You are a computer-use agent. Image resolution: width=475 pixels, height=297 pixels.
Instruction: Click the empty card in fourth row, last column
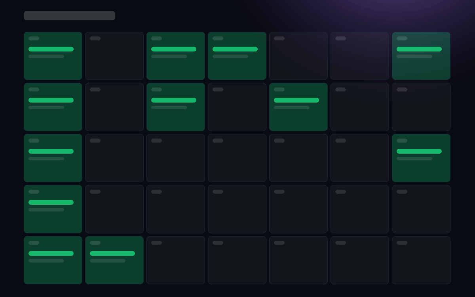pyautogui.click(x=421, y=209)
